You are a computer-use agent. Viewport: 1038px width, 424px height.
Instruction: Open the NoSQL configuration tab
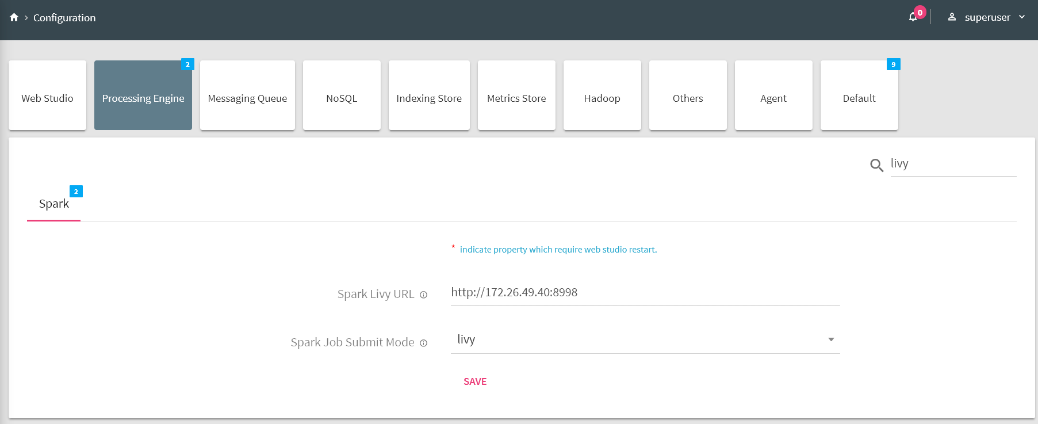coord(342,95)
